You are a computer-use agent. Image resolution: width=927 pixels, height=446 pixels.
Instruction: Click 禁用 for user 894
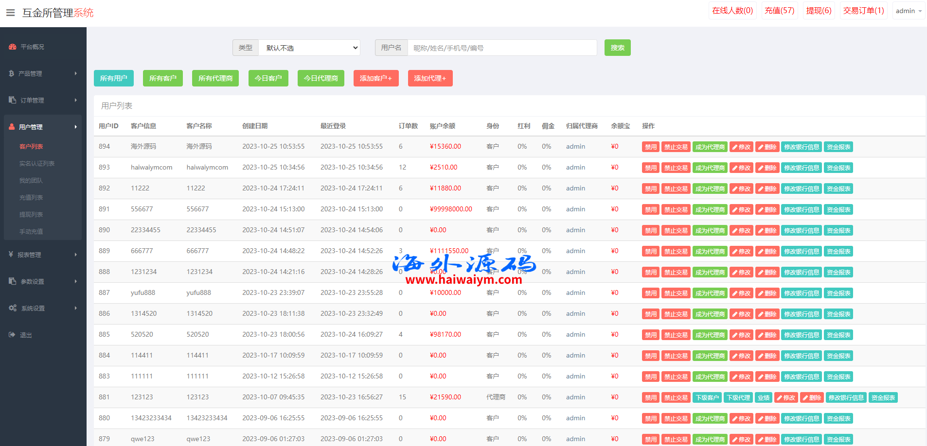[x=650, y=147]
